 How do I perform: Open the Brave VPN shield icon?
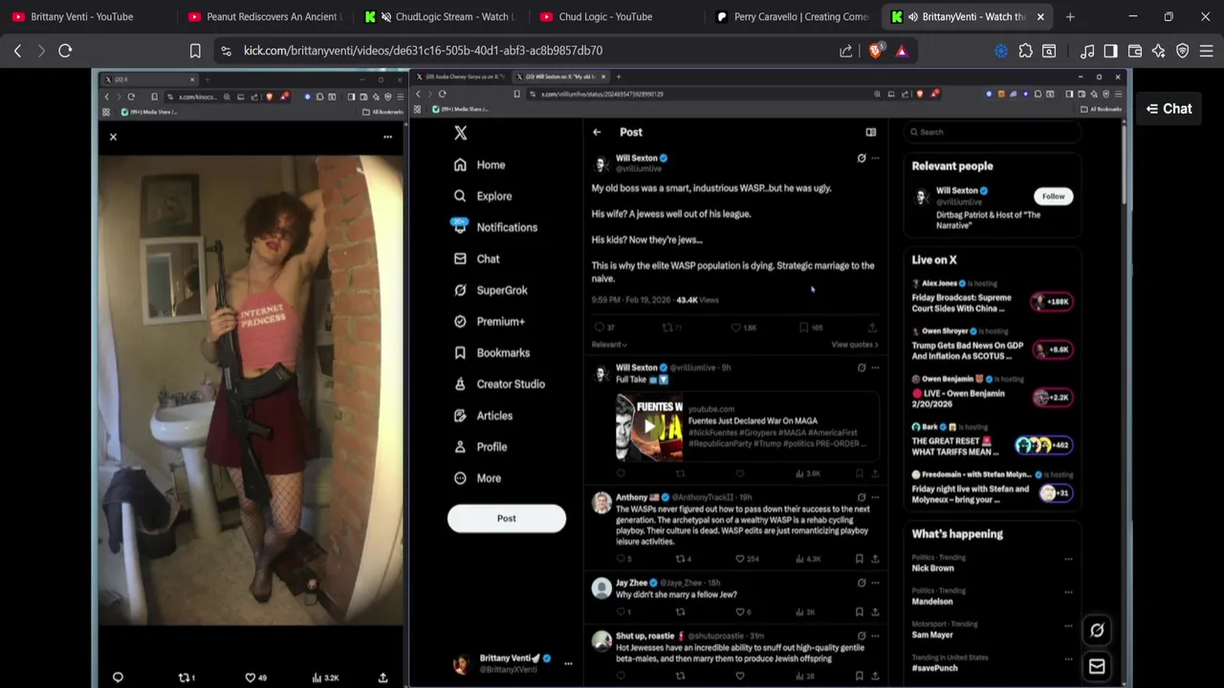(1183, 51)
